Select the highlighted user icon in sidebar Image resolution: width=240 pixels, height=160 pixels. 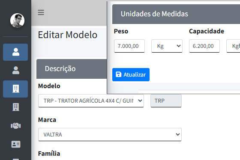[x=15, y=52]
